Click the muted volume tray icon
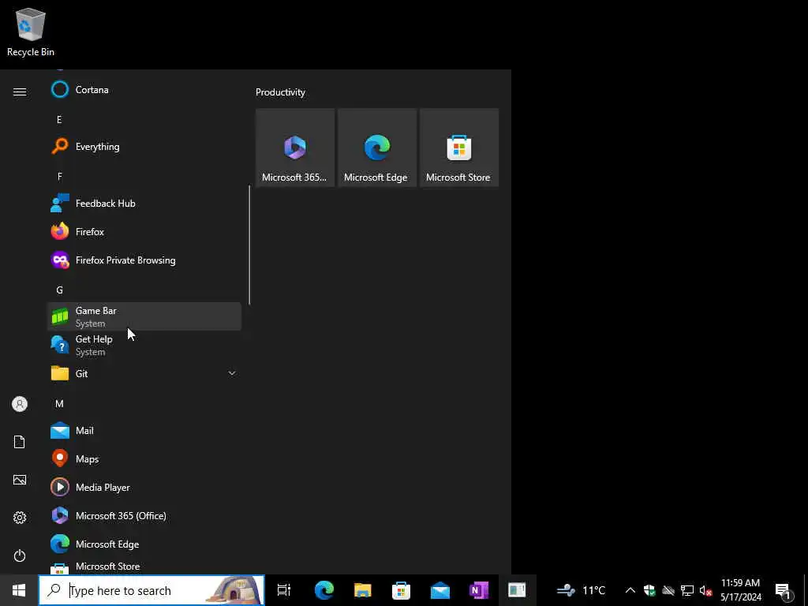This screenshot has width=808, height=606. coord(705,590)
